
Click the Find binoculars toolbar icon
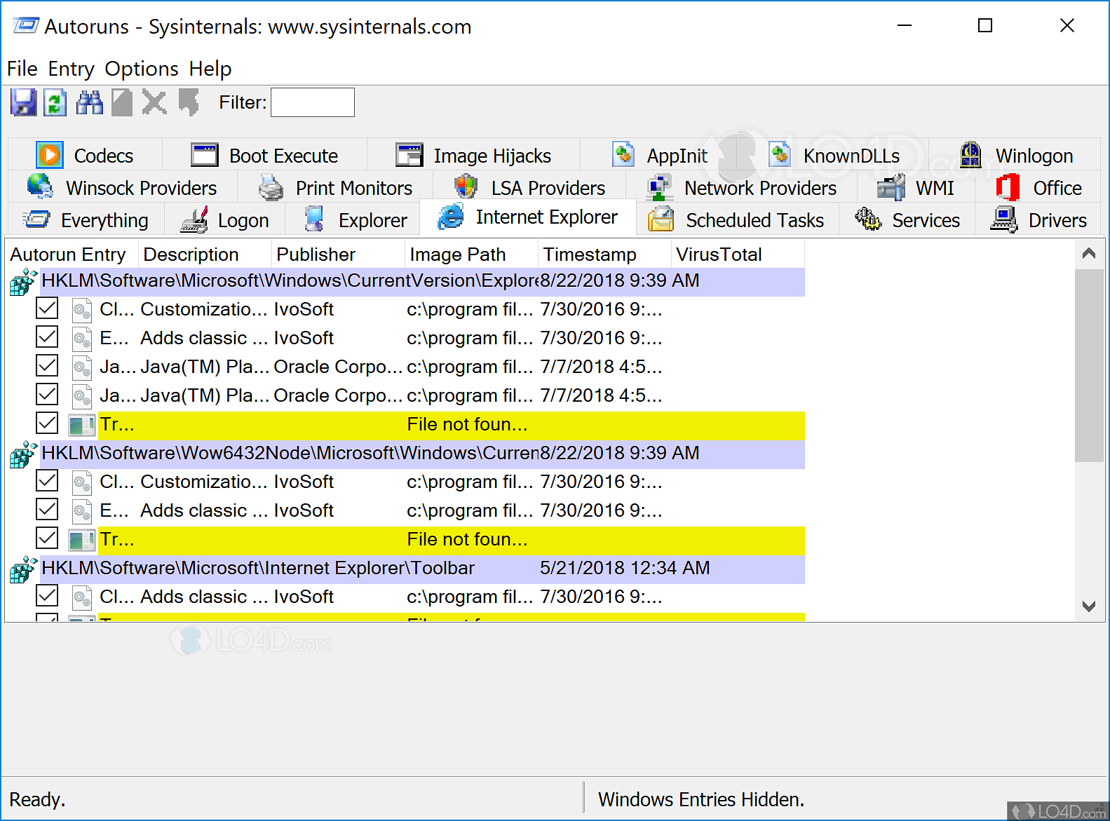coord(89,102)
